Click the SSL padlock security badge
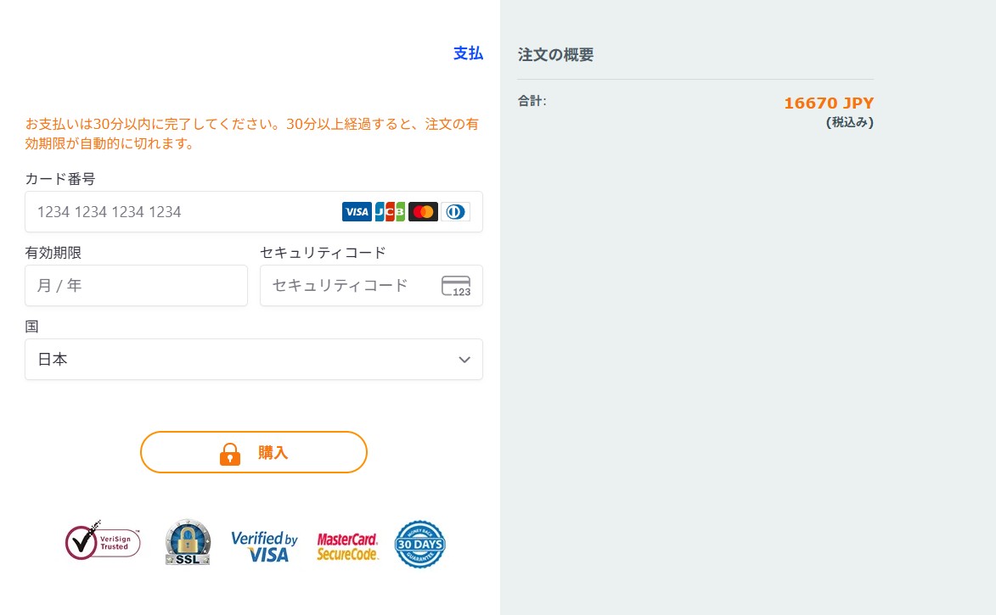The height and width of the screenshot is (615, 996). click(187, 542)
